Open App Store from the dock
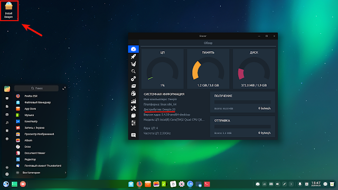 [x=148, y=184]
